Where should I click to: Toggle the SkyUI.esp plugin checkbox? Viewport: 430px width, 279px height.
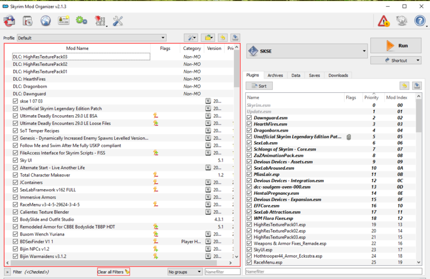click(249, 250)
